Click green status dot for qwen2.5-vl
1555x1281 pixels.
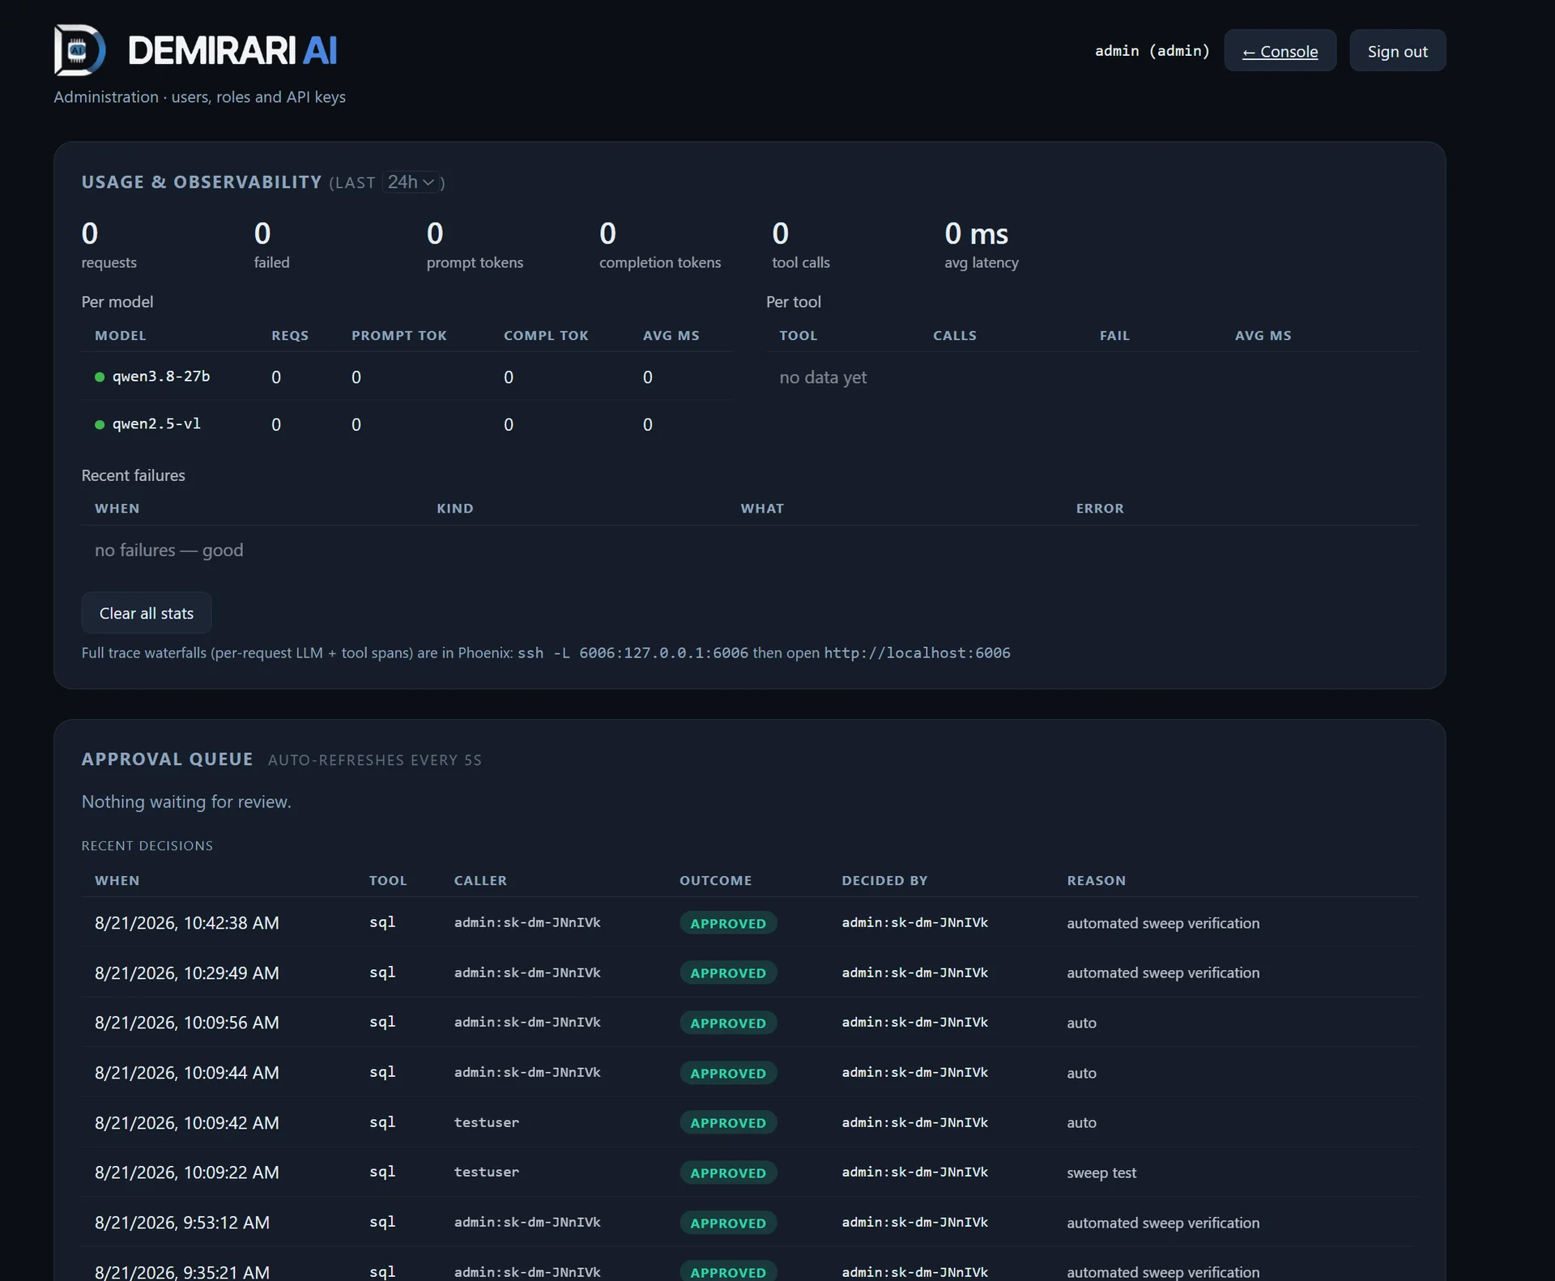pos(100,424)
